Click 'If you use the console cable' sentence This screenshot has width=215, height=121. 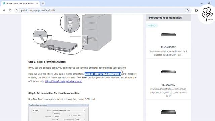point(77,68)
